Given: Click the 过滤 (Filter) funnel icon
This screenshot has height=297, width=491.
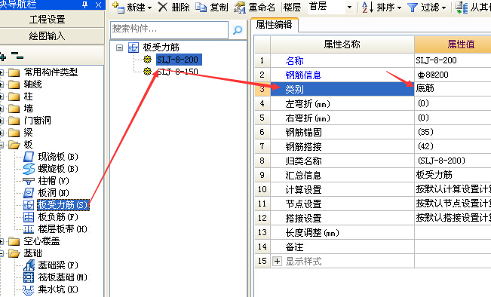Looking at the screenshot, I should coord(413,8).
